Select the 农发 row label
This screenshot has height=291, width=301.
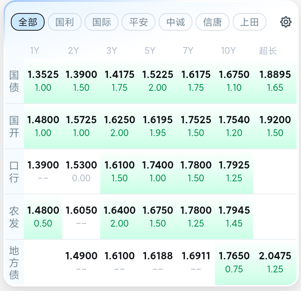[14, 217]
